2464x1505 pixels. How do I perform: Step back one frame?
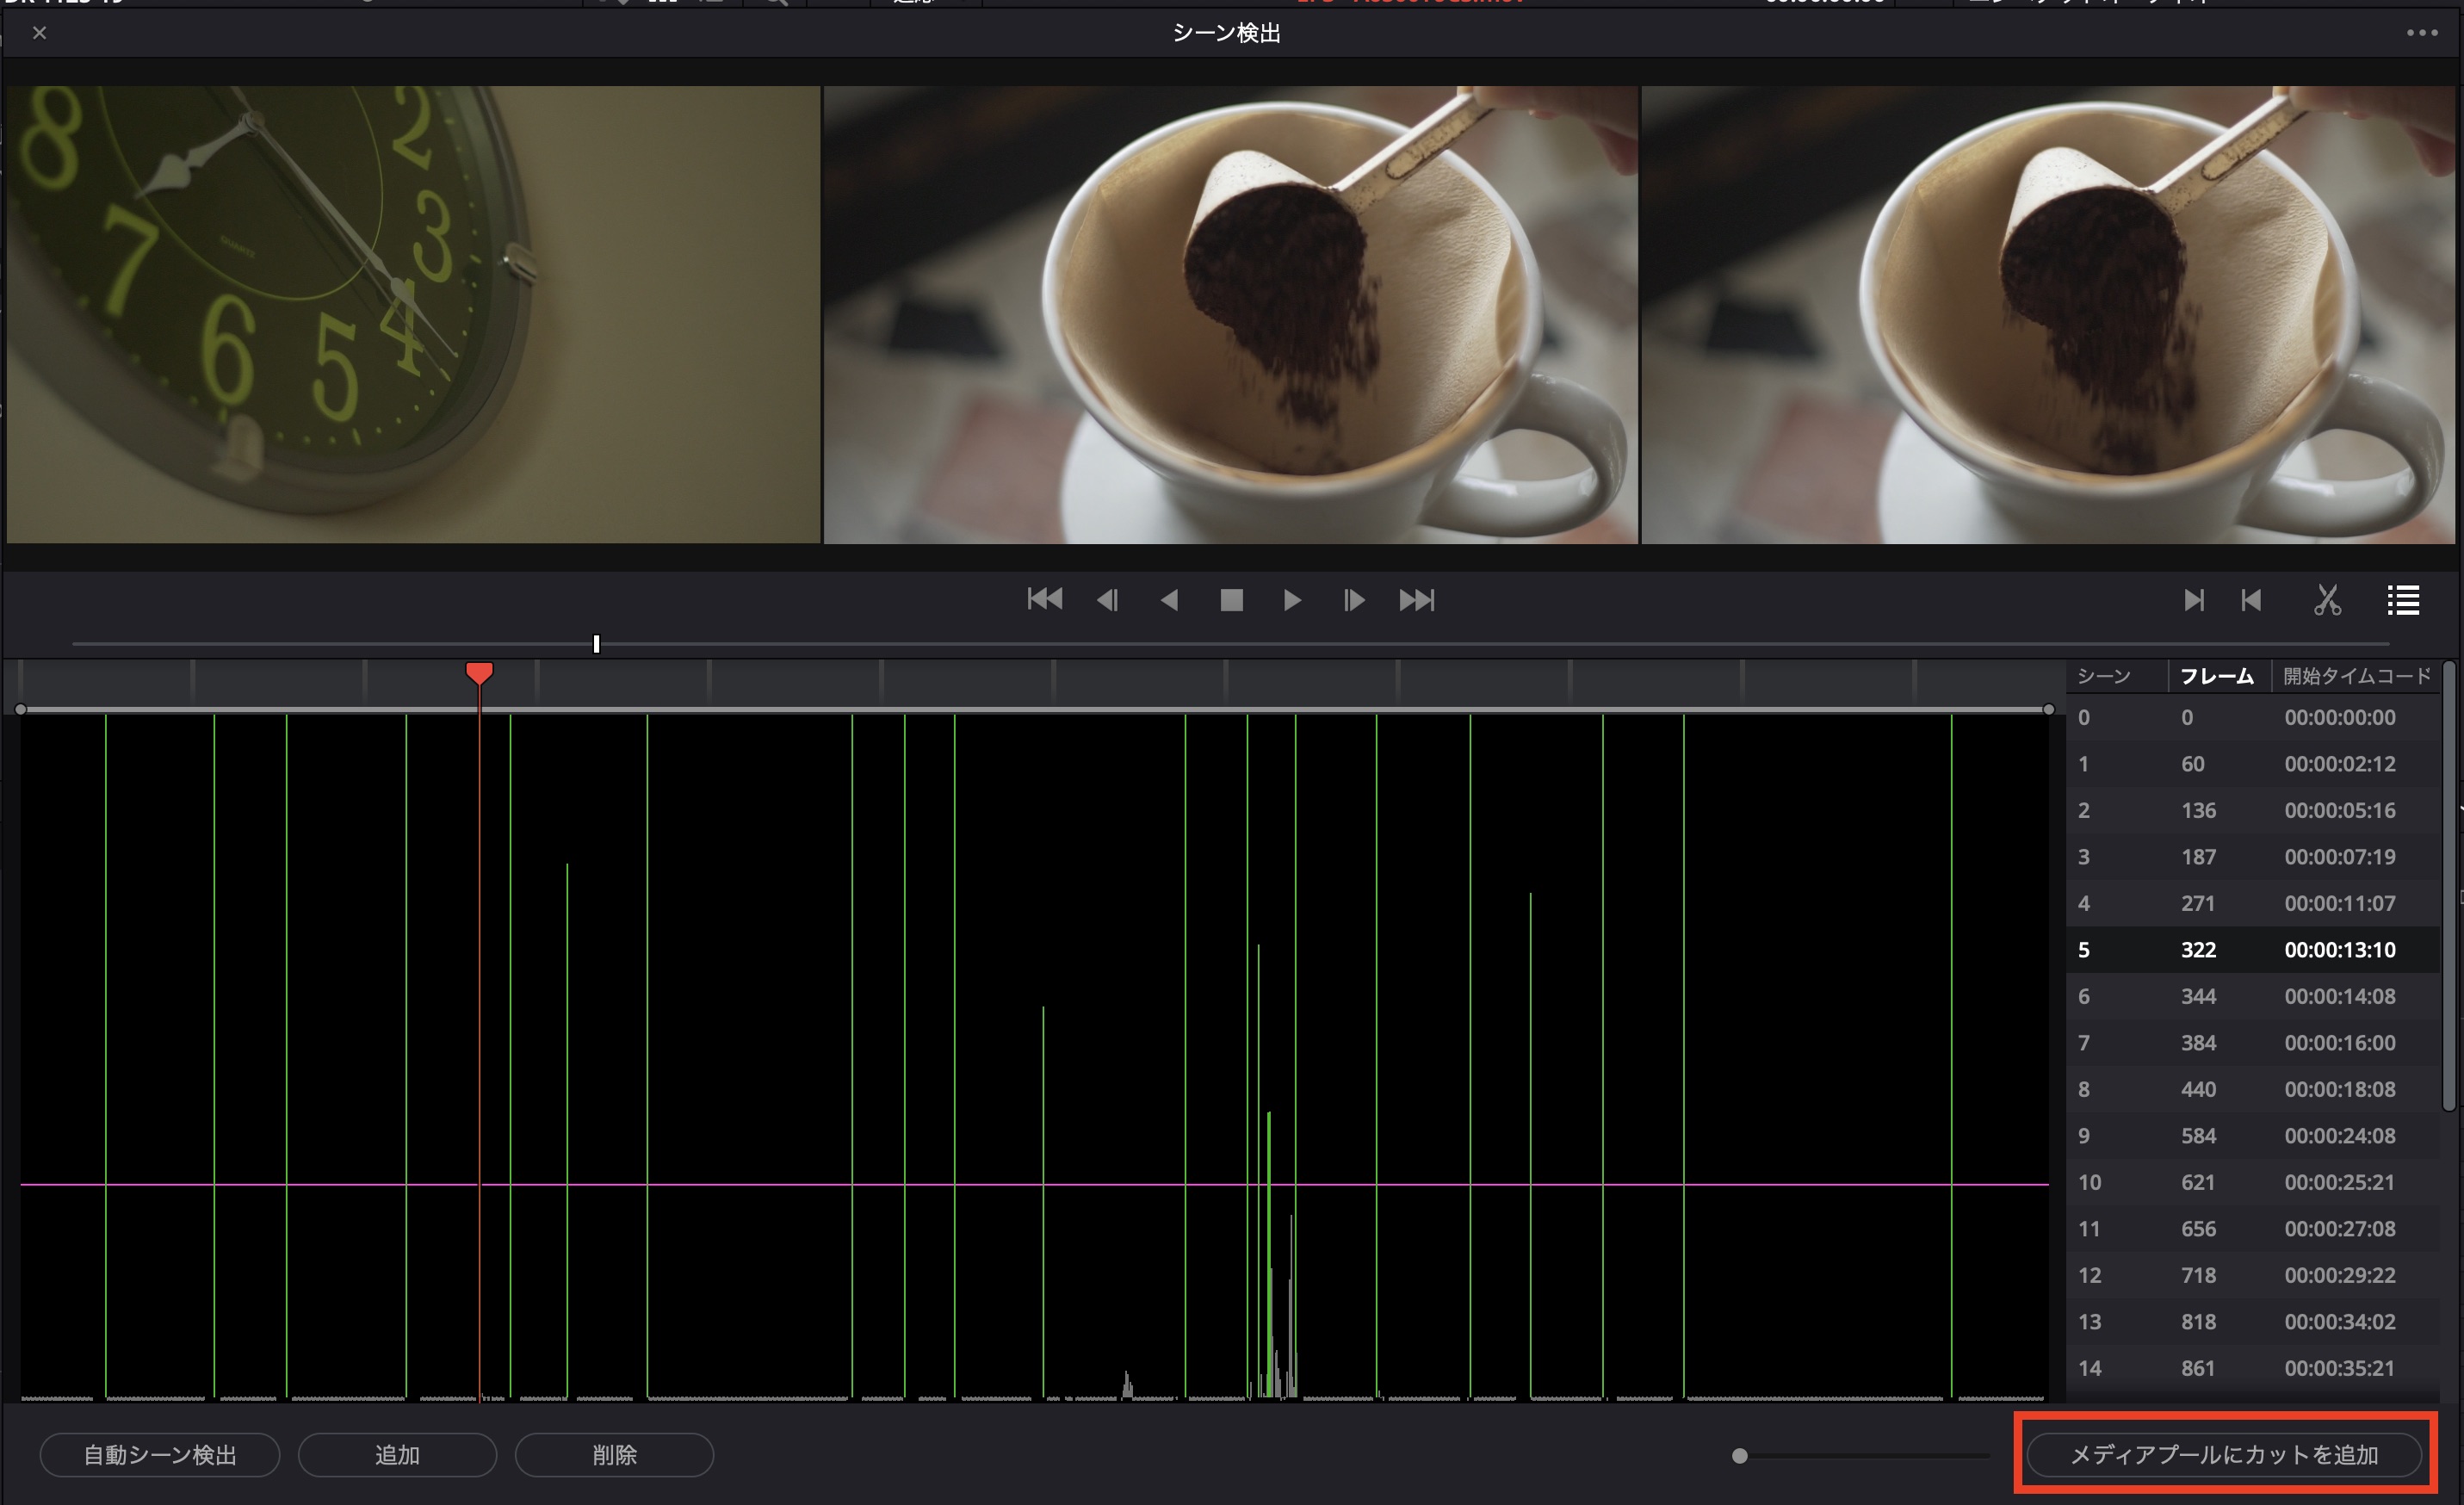[x=1107, y=600]
